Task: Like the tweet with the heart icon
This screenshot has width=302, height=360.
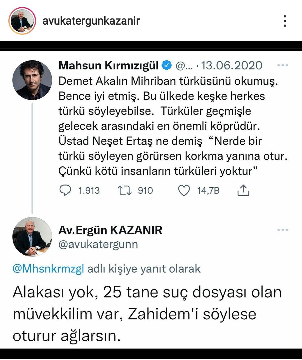Action: click(x=184, y=190)
